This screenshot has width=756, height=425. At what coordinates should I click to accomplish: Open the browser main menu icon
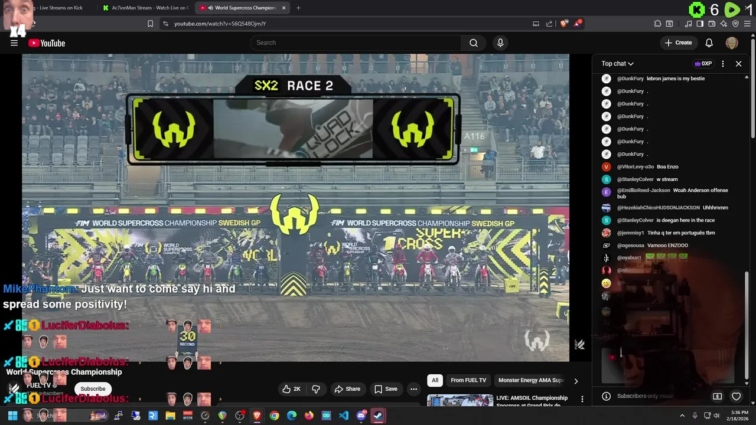(x=747, y=24)
